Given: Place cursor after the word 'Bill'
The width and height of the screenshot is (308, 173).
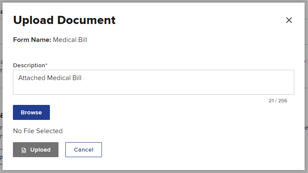Looking at the screenshot, I should tap(82, 78).
